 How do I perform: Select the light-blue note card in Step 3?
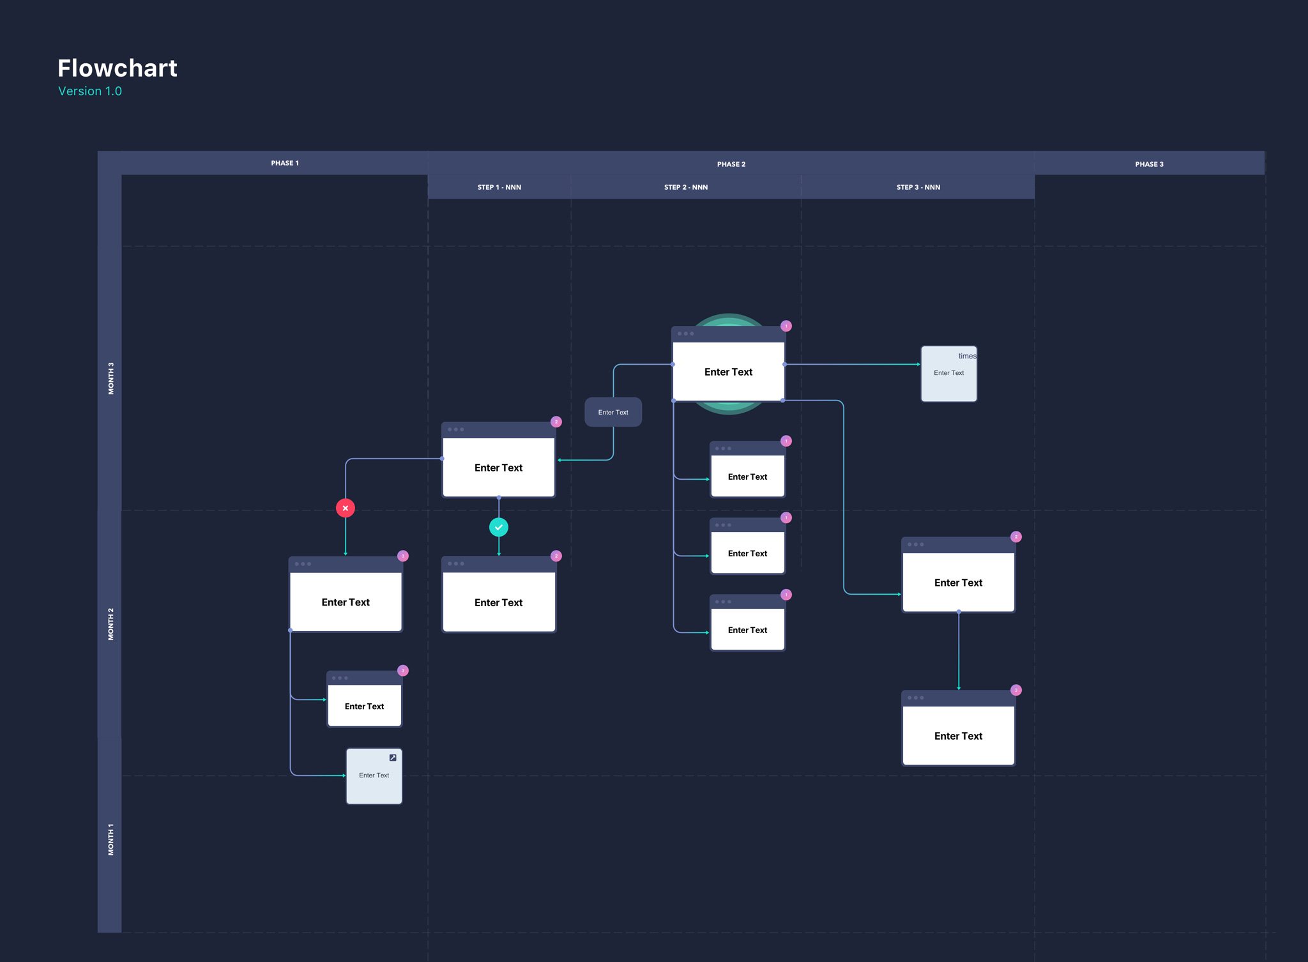pos(949,374)
